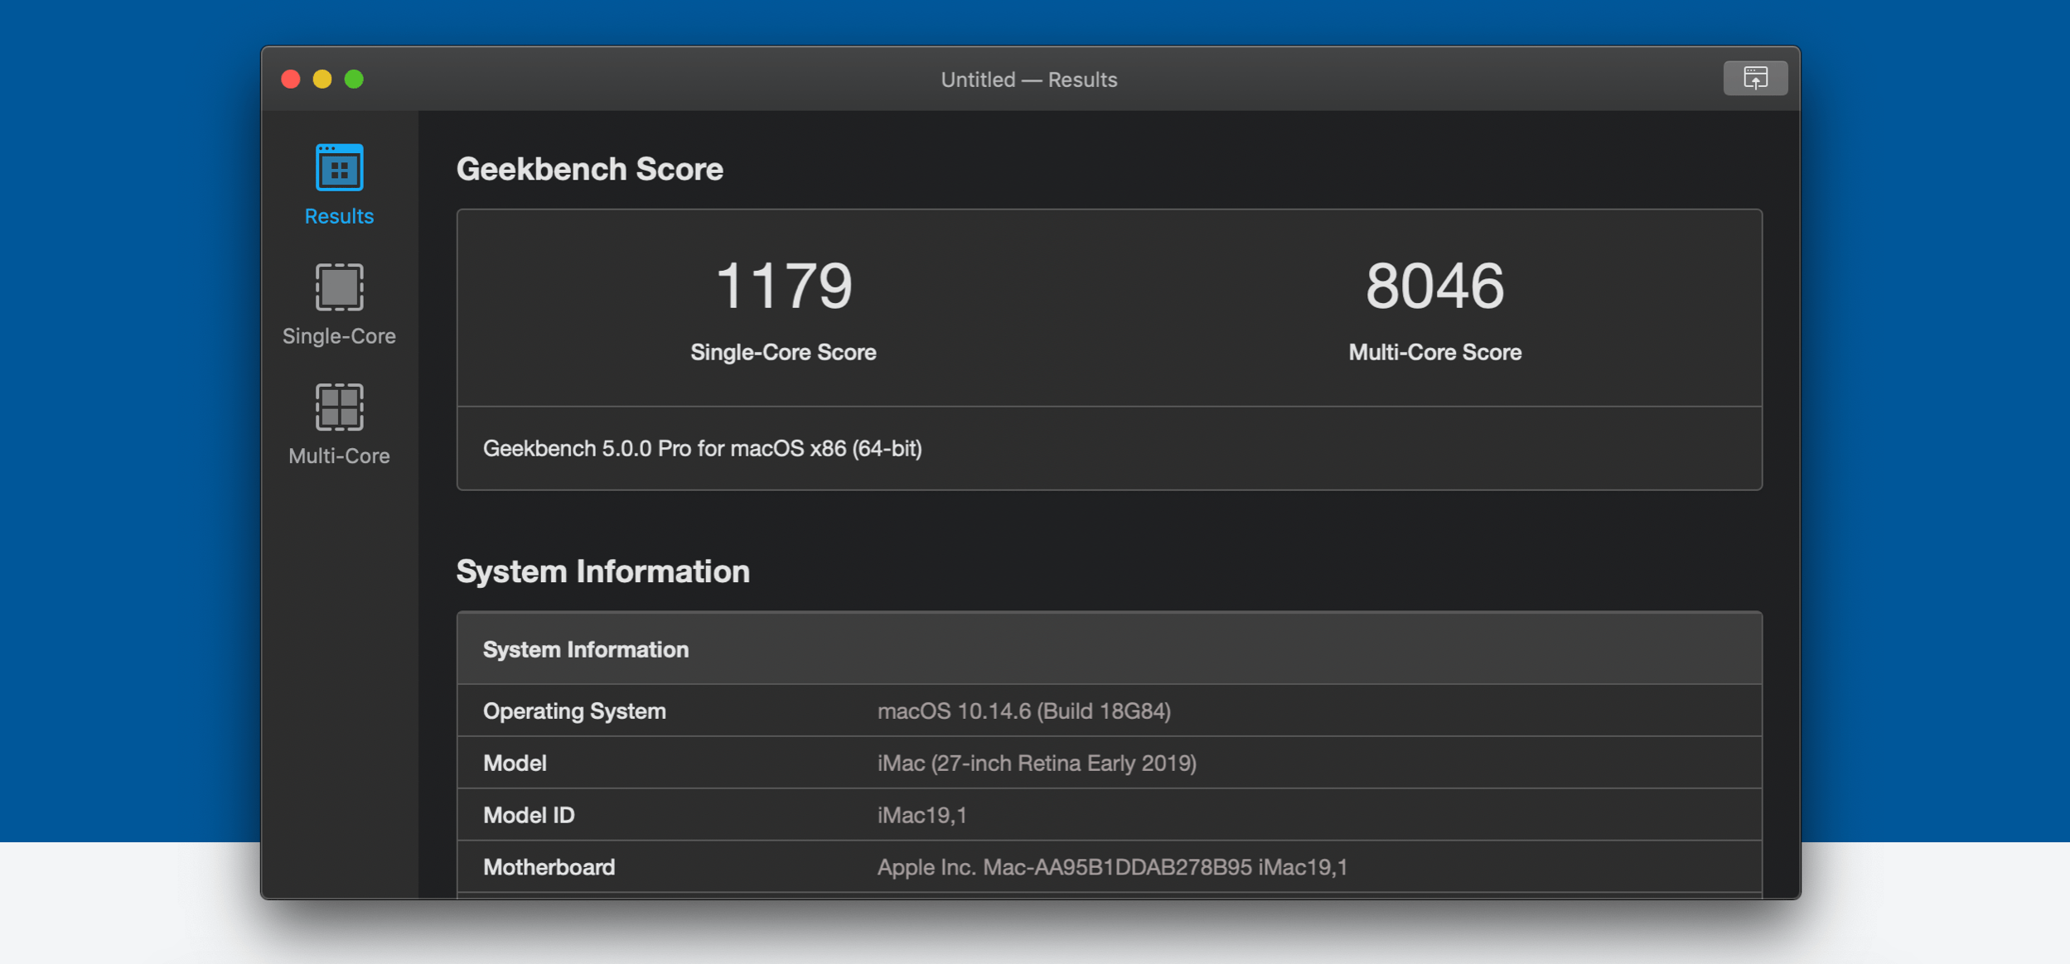Select the Geekbench 5.0.0 Pro version text
Viewport: 2070px width, 964px height.
coord(704,449)
